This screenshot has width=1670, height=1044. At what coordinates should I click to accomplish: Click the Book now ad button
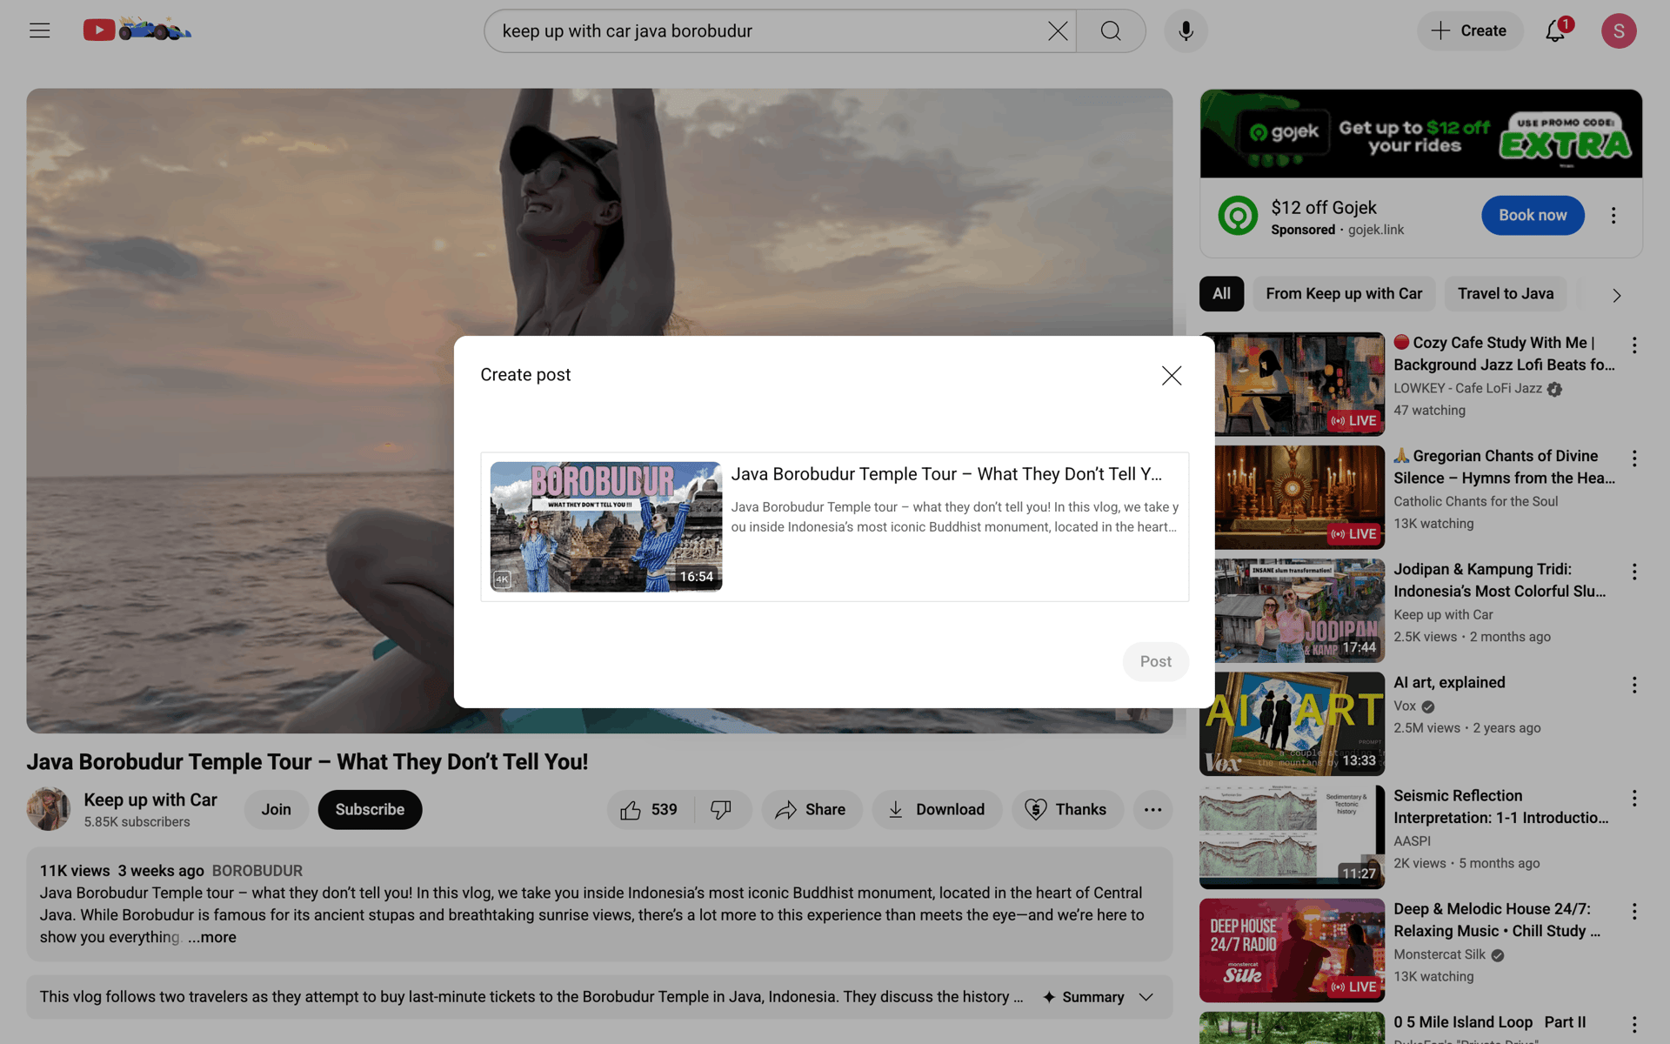(x=1533, y=215)
